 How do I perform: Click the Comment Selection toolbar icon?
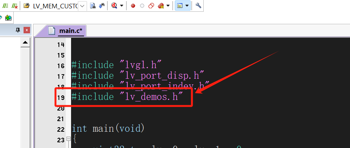click(x=5, y=6)
